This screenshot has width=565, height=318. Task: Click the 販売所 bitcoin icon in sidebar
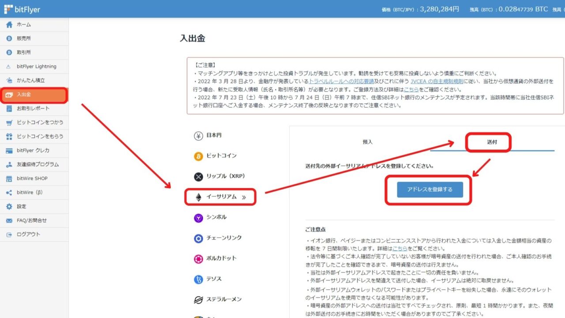[x=9, y=38]
